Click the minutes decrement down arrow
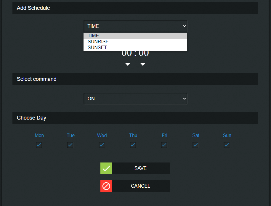The image size is (271, 206). tap(143, 65)
